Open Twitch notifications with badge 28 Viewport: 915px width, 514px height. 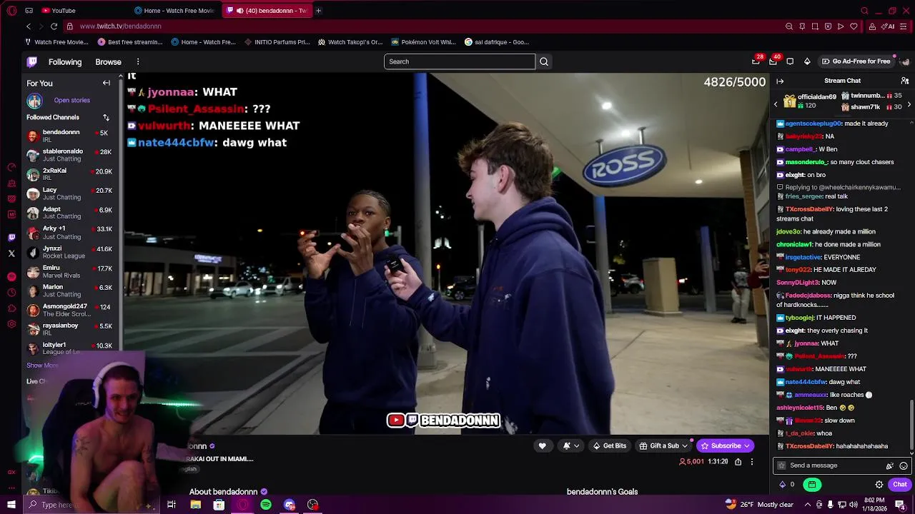pos(756,61)
